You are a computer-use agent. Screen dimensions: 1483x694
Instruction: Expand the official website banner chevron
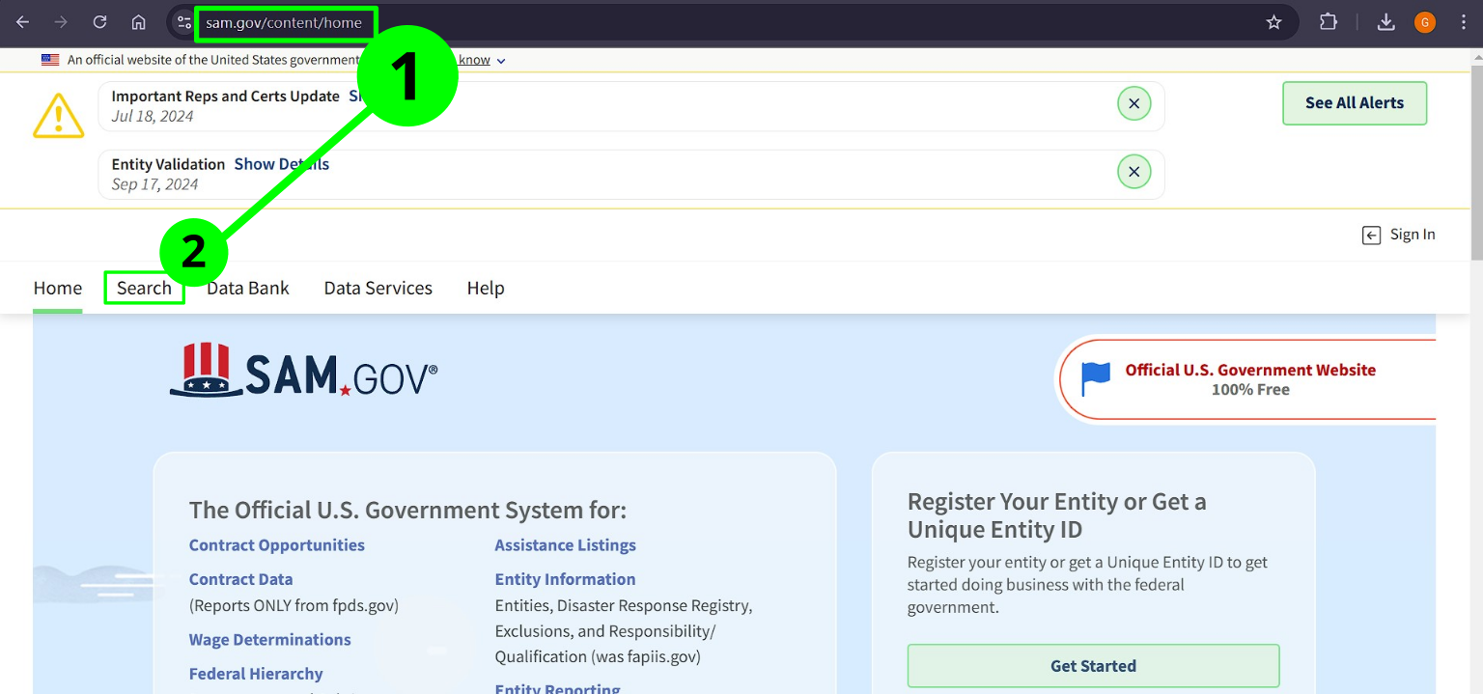[501, 61]
